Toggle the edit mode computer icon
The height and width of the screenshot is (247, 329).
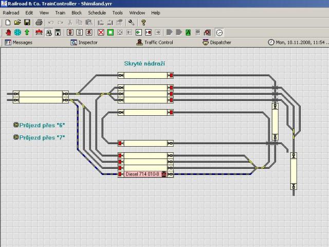(49, 32)
